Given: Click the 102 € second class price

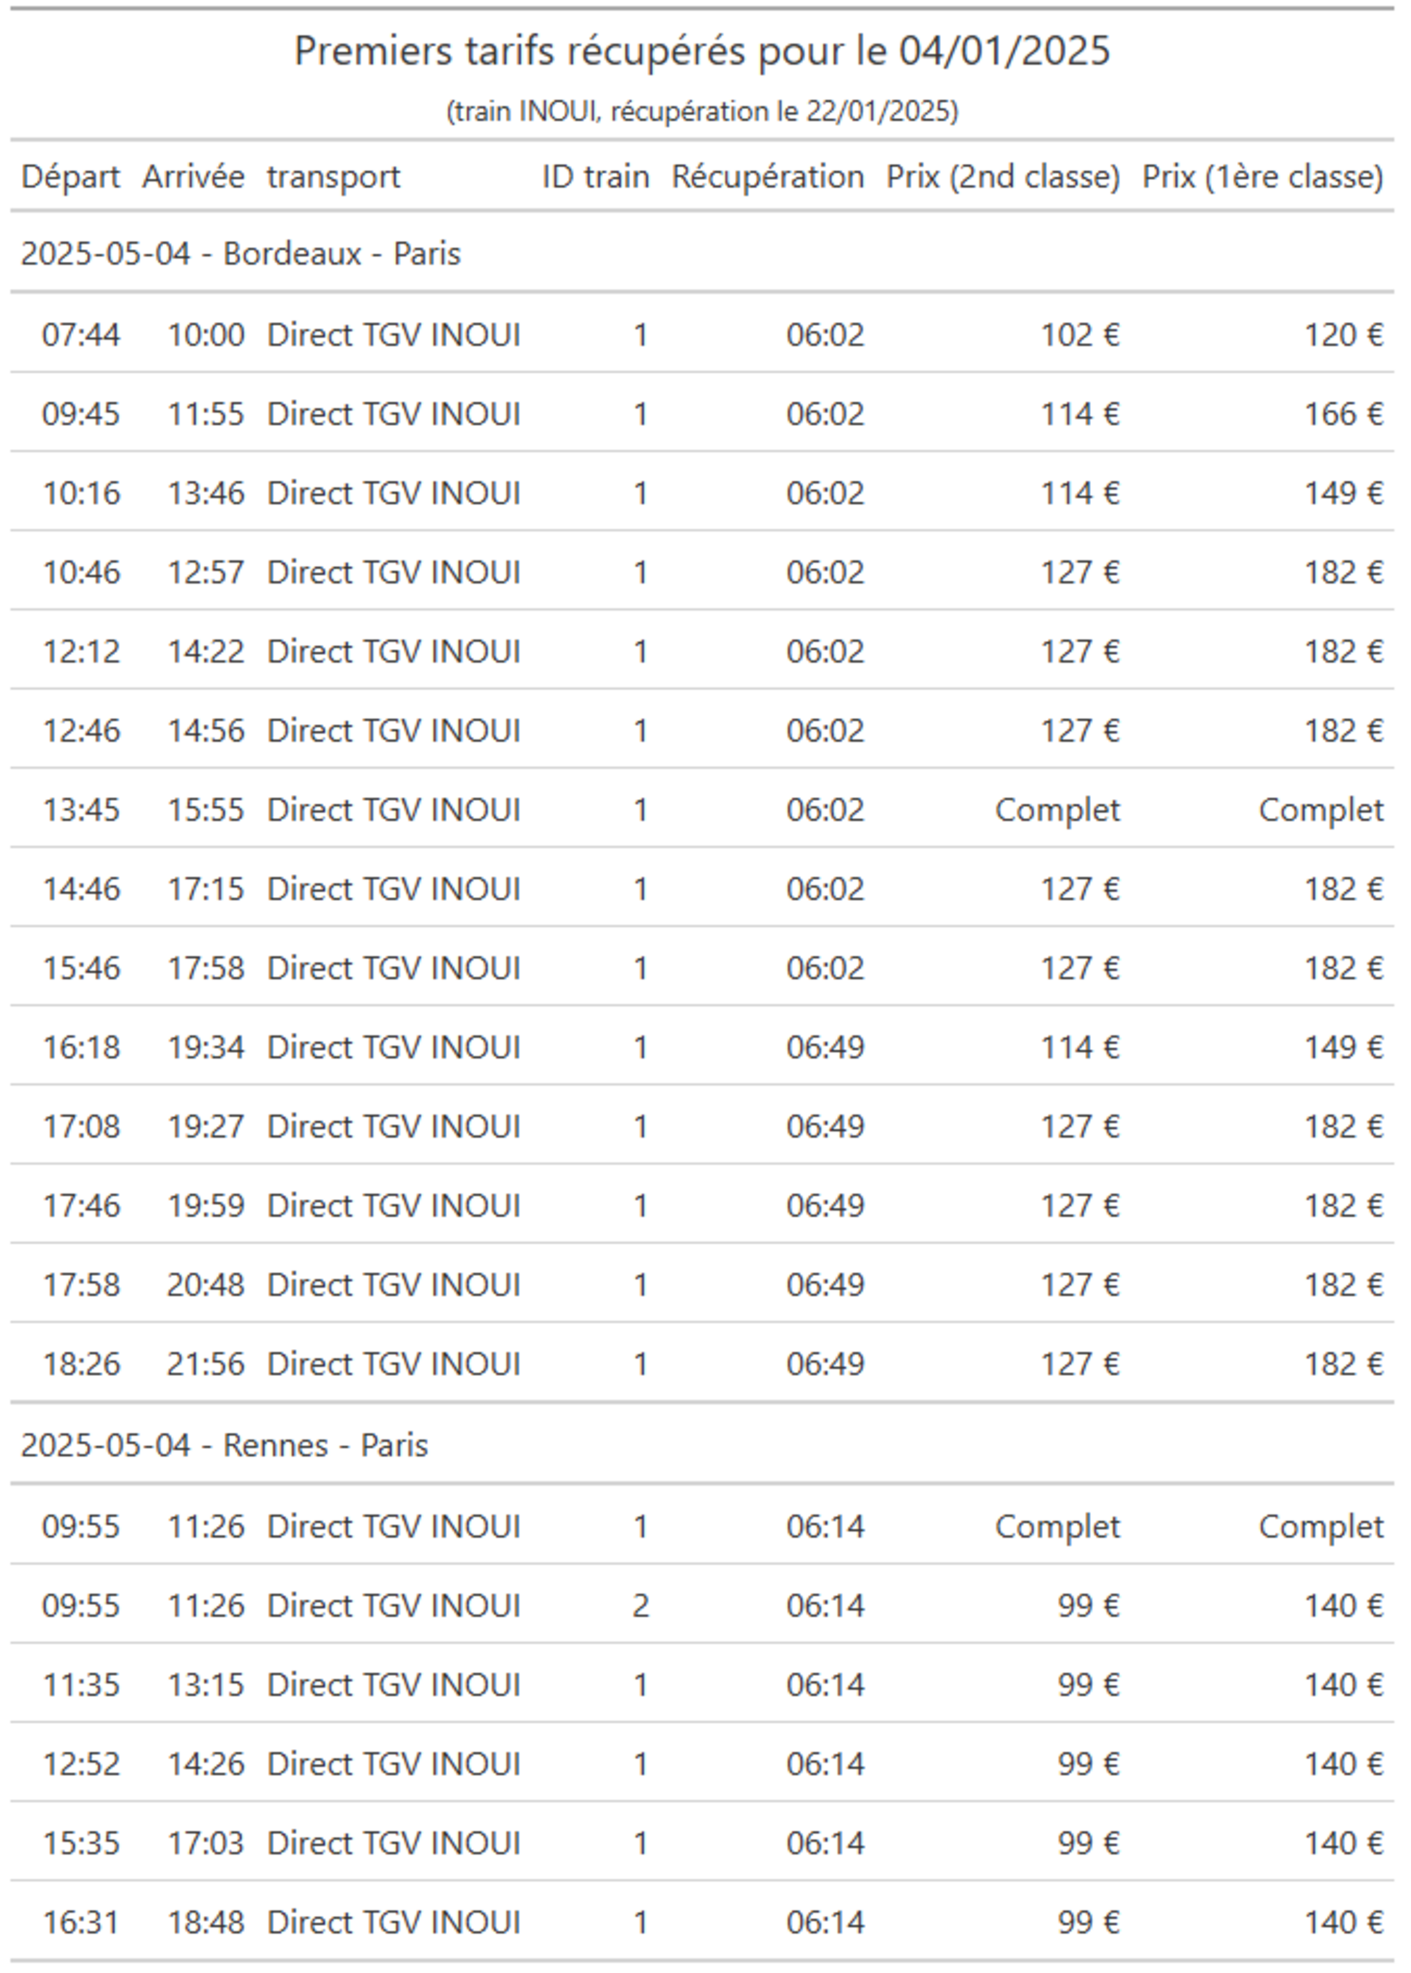Looking at the screenshot, I should point(1081,335).
